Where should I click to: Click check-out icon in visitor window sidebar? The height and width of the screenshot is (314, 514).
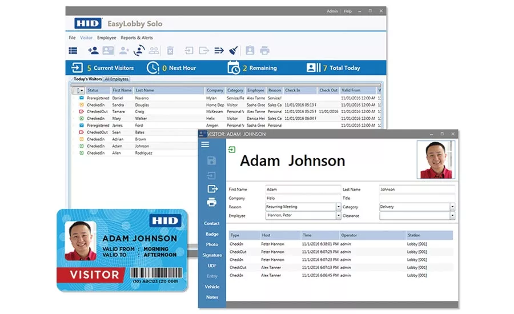[x=212, y=189]
